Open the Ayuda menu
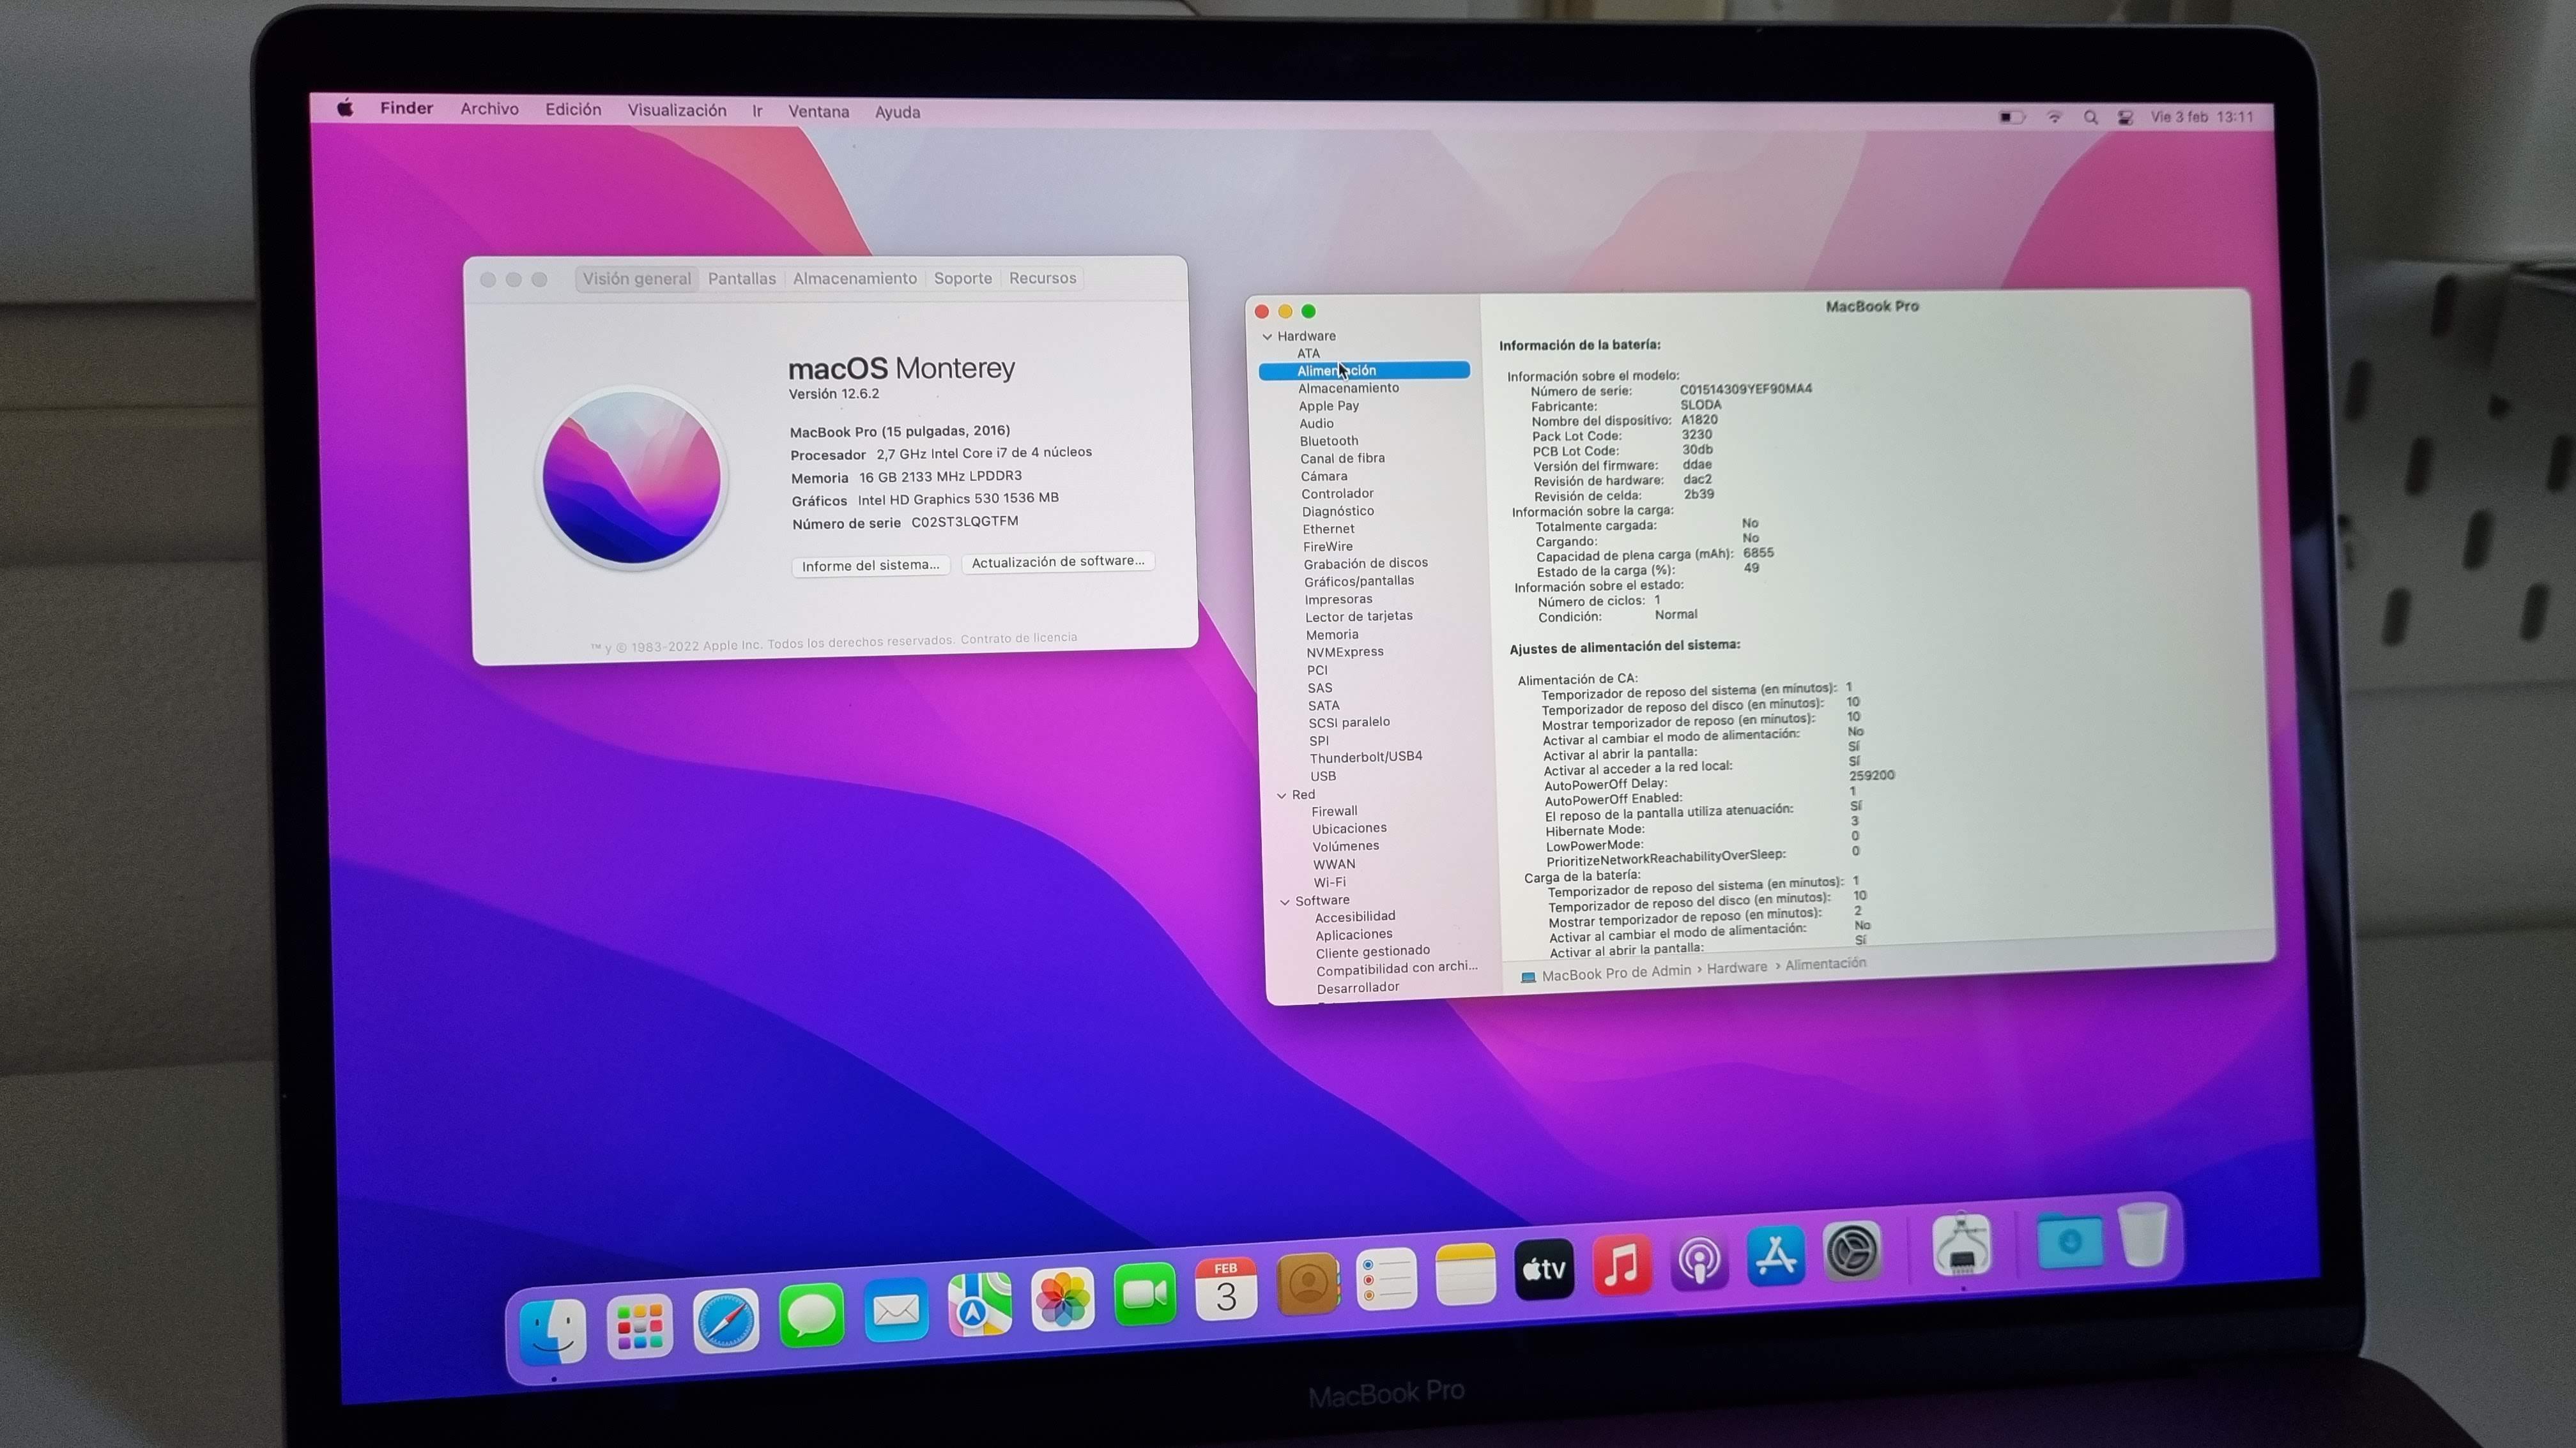 point(897,112)
